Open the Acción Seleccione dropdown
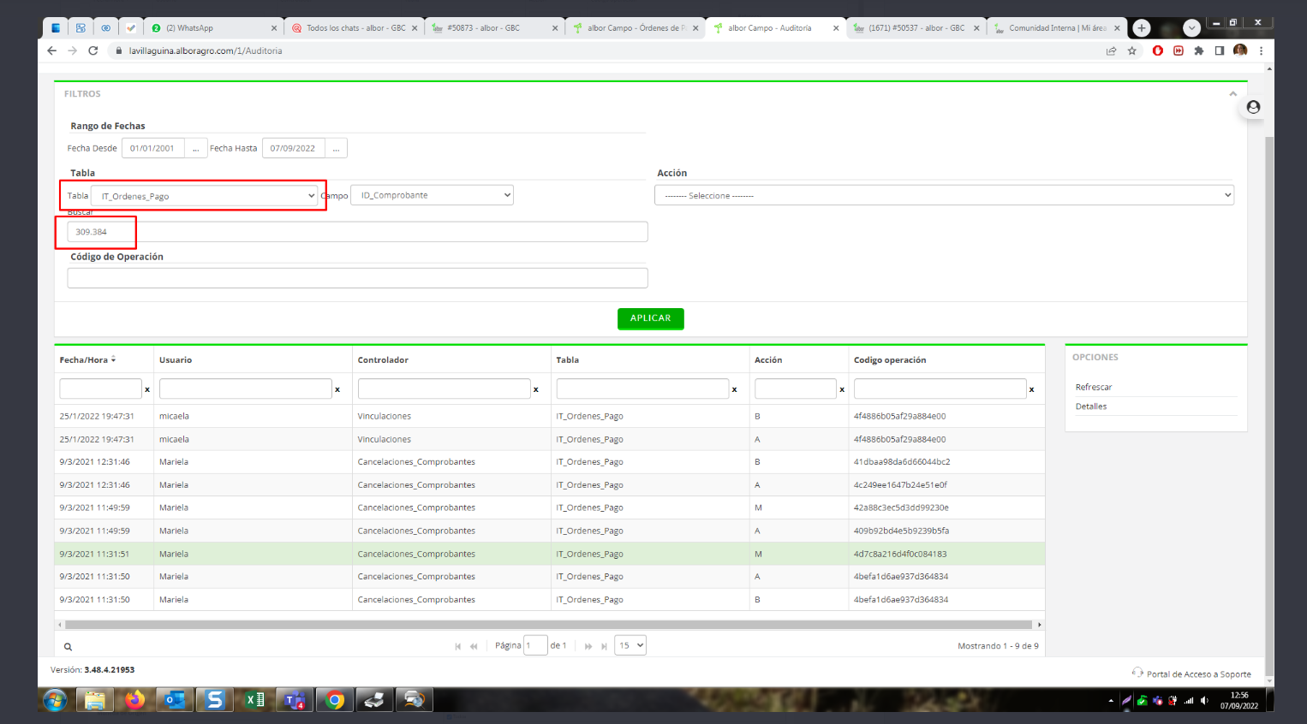Screen dimensions: 1307x724 944,195
